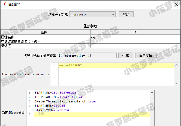Click the value cell for 存储结果的变量名
The height and width of the screenshot is (126, 181).
point(135,41)
